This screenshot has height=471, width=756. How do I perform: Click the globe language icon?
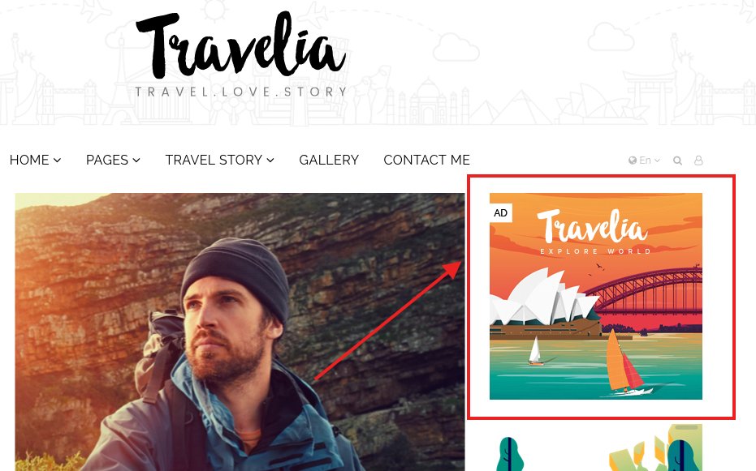[633, 161]
